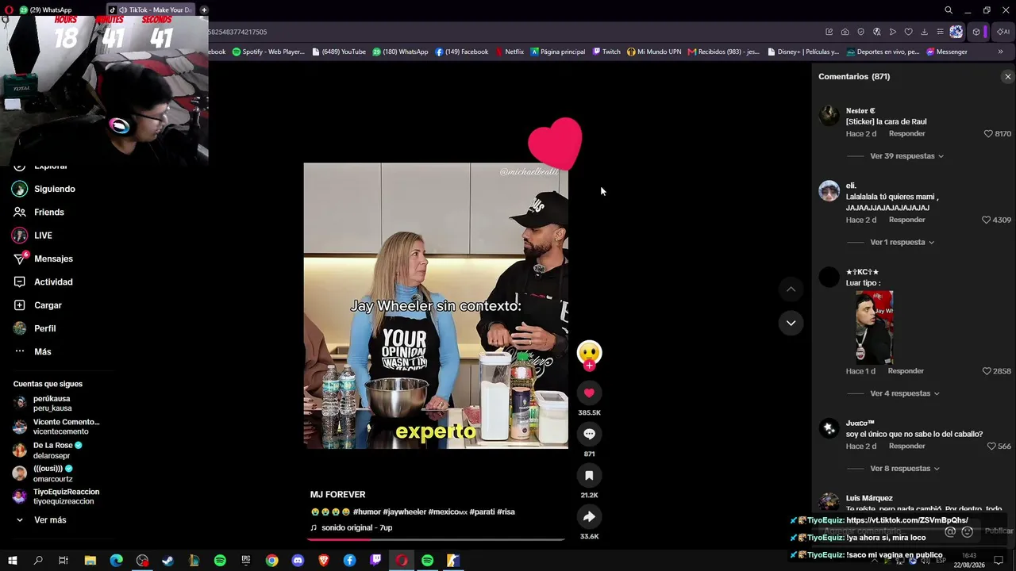Open the Messenger bookmark
Viewport: 1016px width, 571px height.
pos(946,52)
